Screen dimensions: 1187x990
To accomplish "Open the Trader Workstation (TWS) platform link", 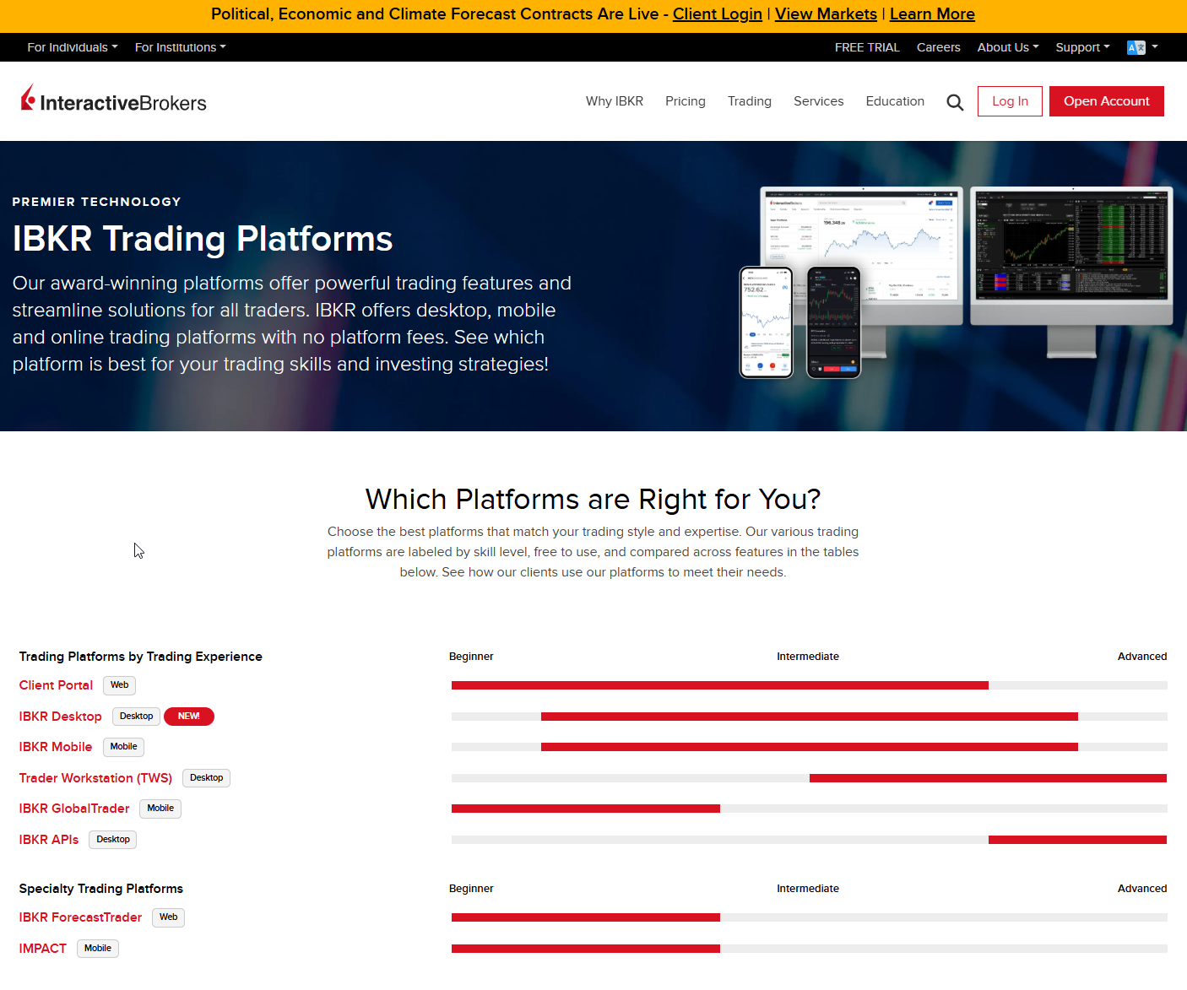I will point(95,777).
